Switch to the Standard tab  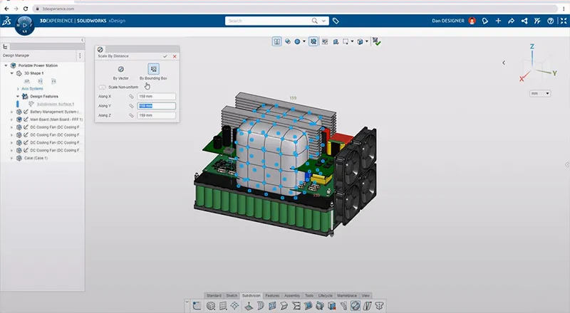214,295
